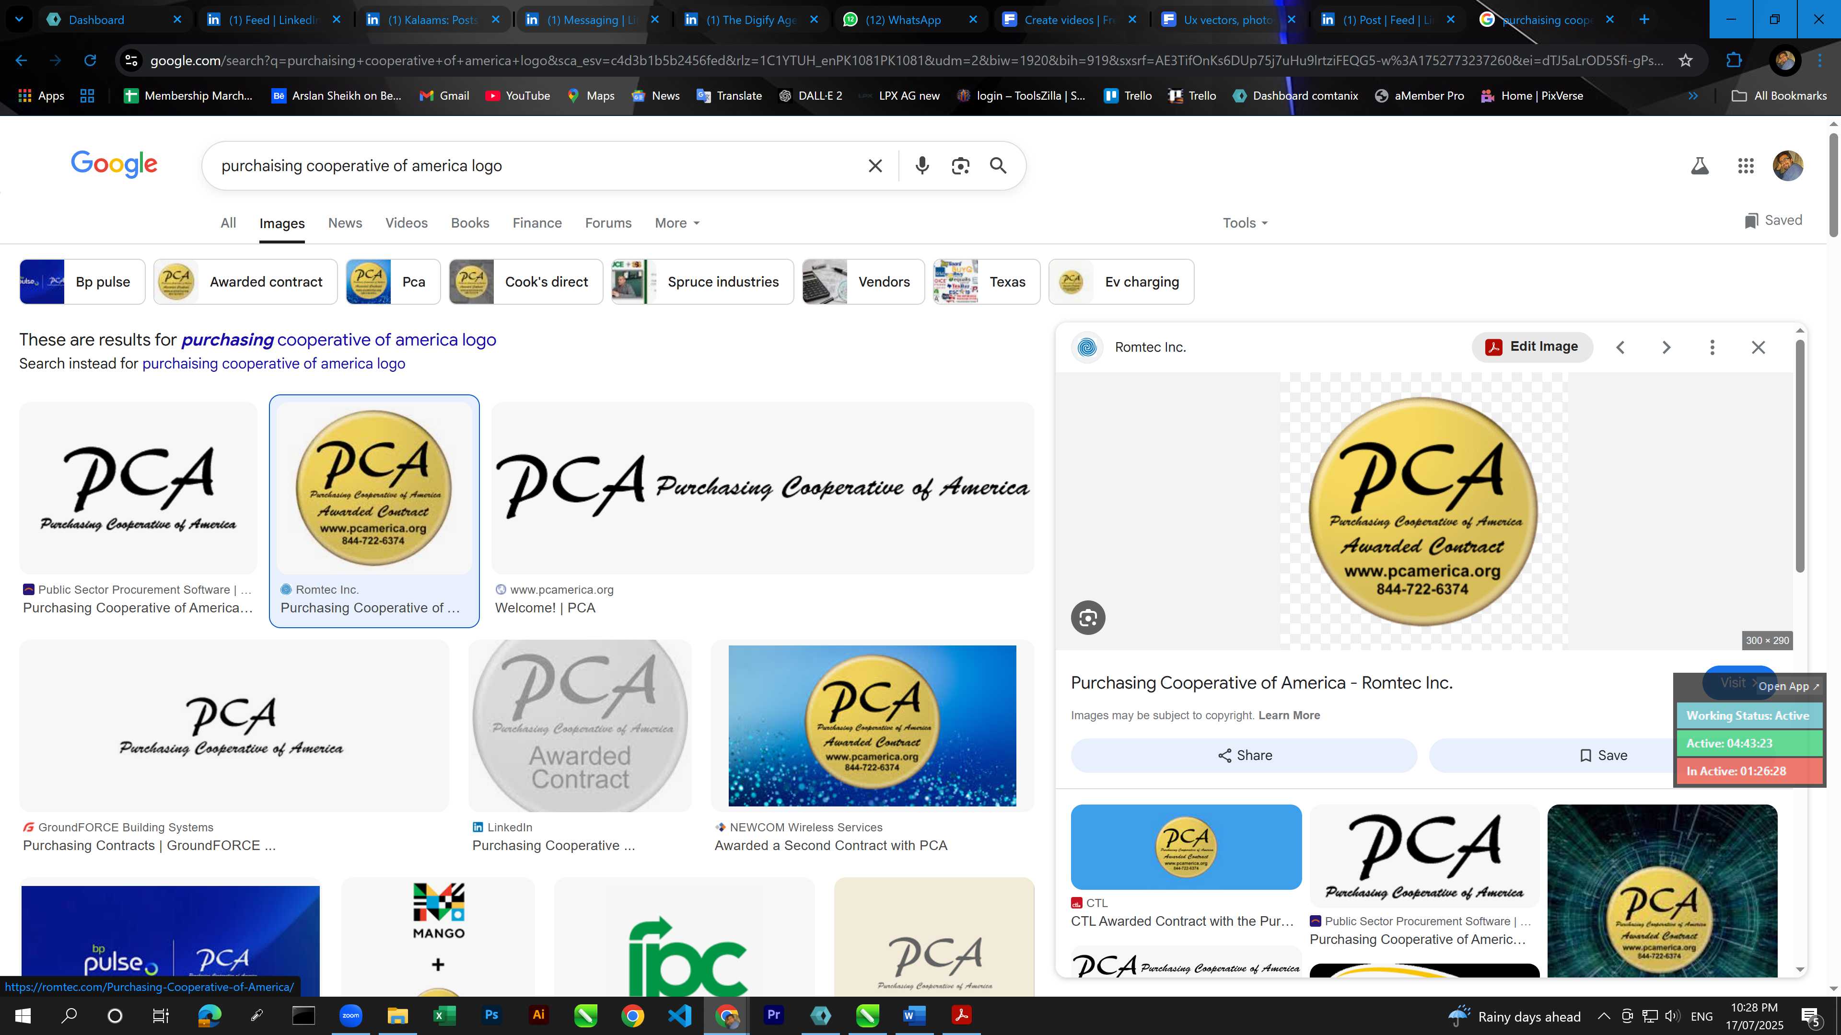Search instead for purchaising cooperative link
The width and height of the screenshot is (1841, 1035).
(x=274, y=364)
